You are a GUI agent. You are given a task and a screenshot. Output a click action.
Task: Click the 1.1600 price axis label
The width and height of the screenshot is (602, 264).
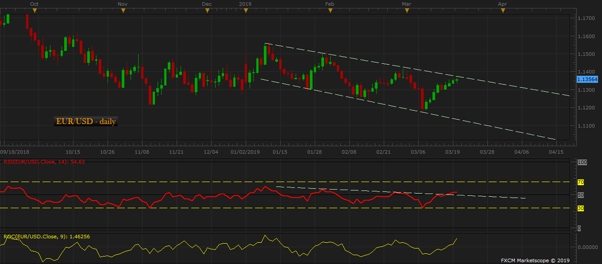pyautogui.click(x=586, y=36)
